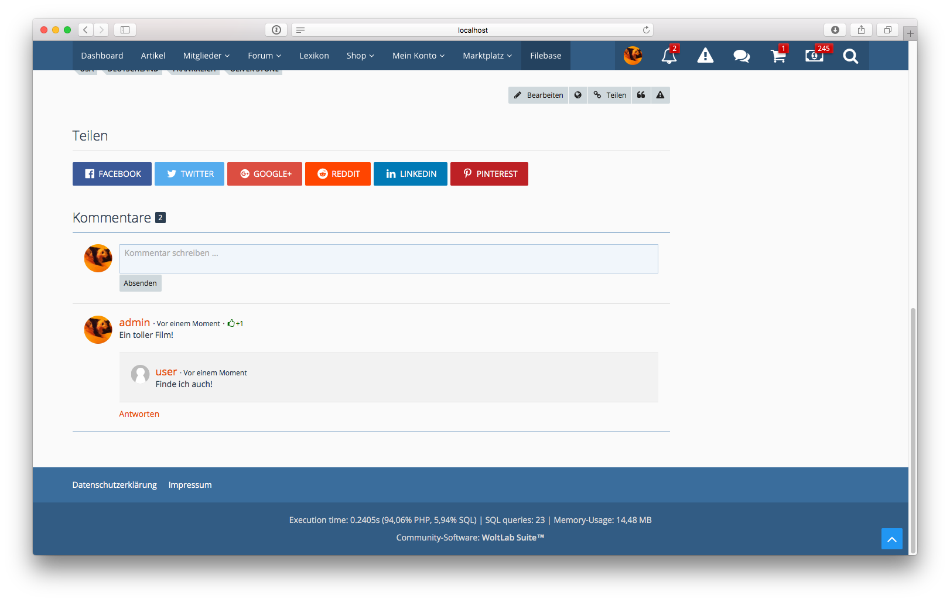
Task: Go to the Dashboard menu item
Action: (x=102, y=56)
